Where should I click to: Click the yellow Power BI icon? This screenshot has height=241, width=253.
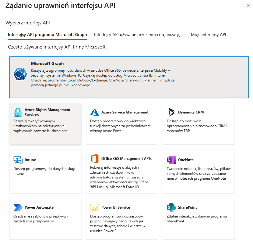[x=95, y=207]
